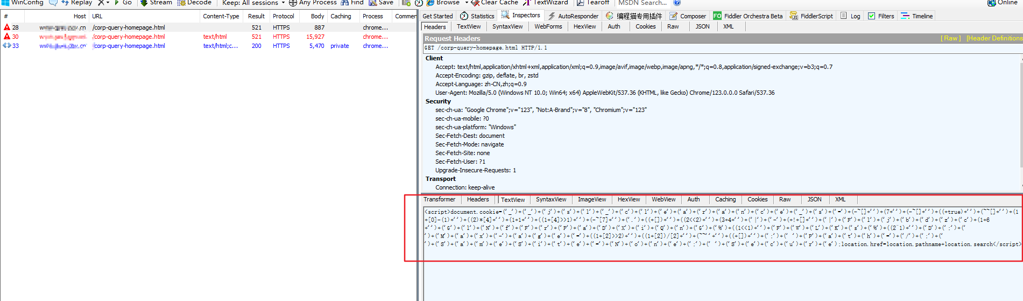Click the Go resume button

tap(123, 3)
